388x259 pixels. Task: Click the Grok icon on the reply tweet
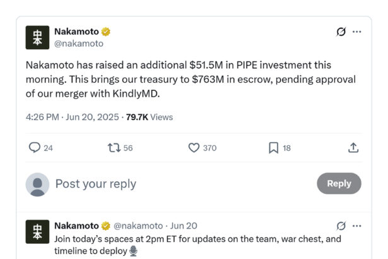tap(341, 226)
